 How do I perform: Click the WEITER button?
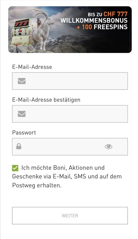[70, 215]
